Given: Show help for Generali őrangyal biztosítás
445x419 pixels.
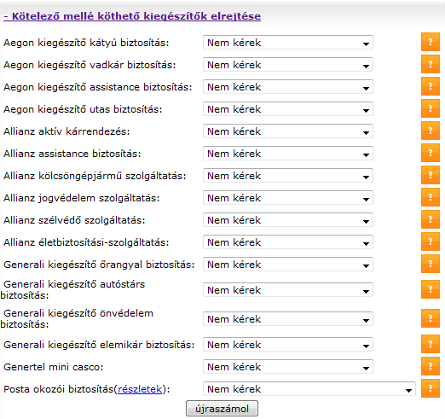Looking at the screenshot, I should (431, 264).
